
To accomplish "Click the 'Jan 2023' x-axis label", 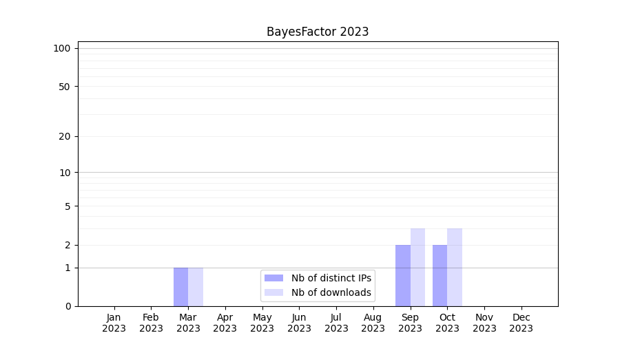I will tap(114, 323).
